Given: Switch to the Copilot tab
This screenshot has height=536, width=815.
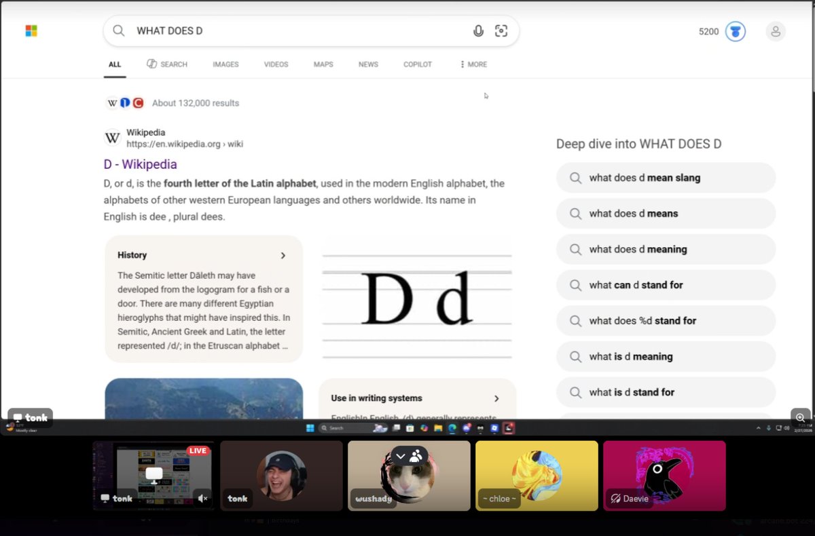Looking at the screenshot, I should (x=418, y=64).
